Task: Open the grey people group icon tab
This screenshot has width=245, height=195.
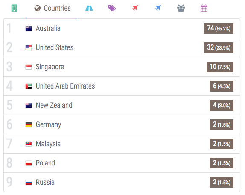Action: 181,8
